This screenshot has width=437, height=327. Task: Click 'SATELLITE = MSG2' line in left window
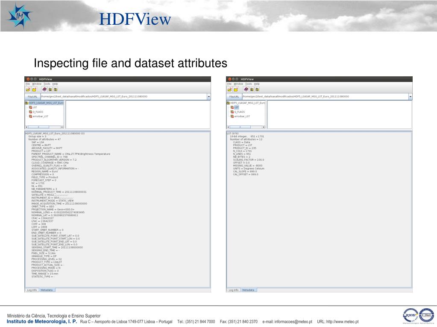coord(50,195)
